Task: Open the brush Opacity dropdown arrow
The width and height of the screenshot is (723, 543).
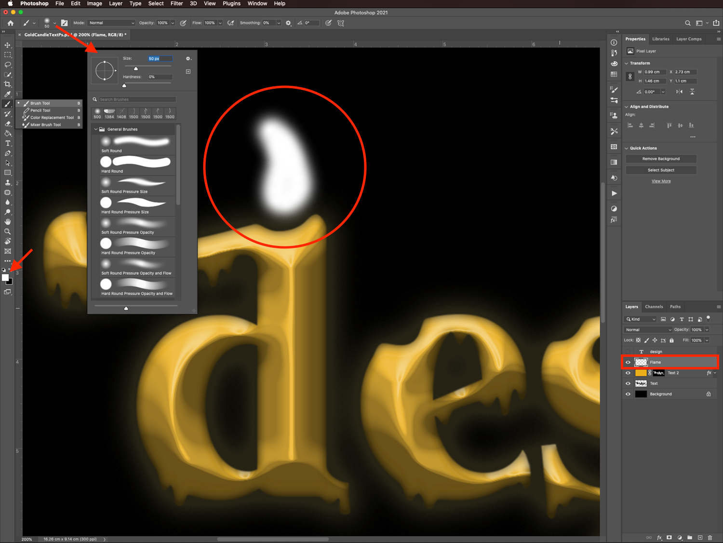Action: tap(173, 23)
